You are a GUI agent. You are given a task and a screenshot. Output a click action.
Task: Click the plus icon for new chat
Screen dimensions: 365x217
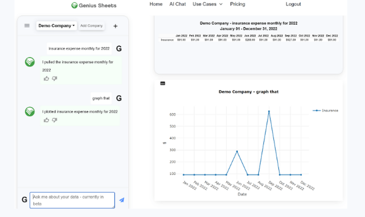click(x=115, y=26)
